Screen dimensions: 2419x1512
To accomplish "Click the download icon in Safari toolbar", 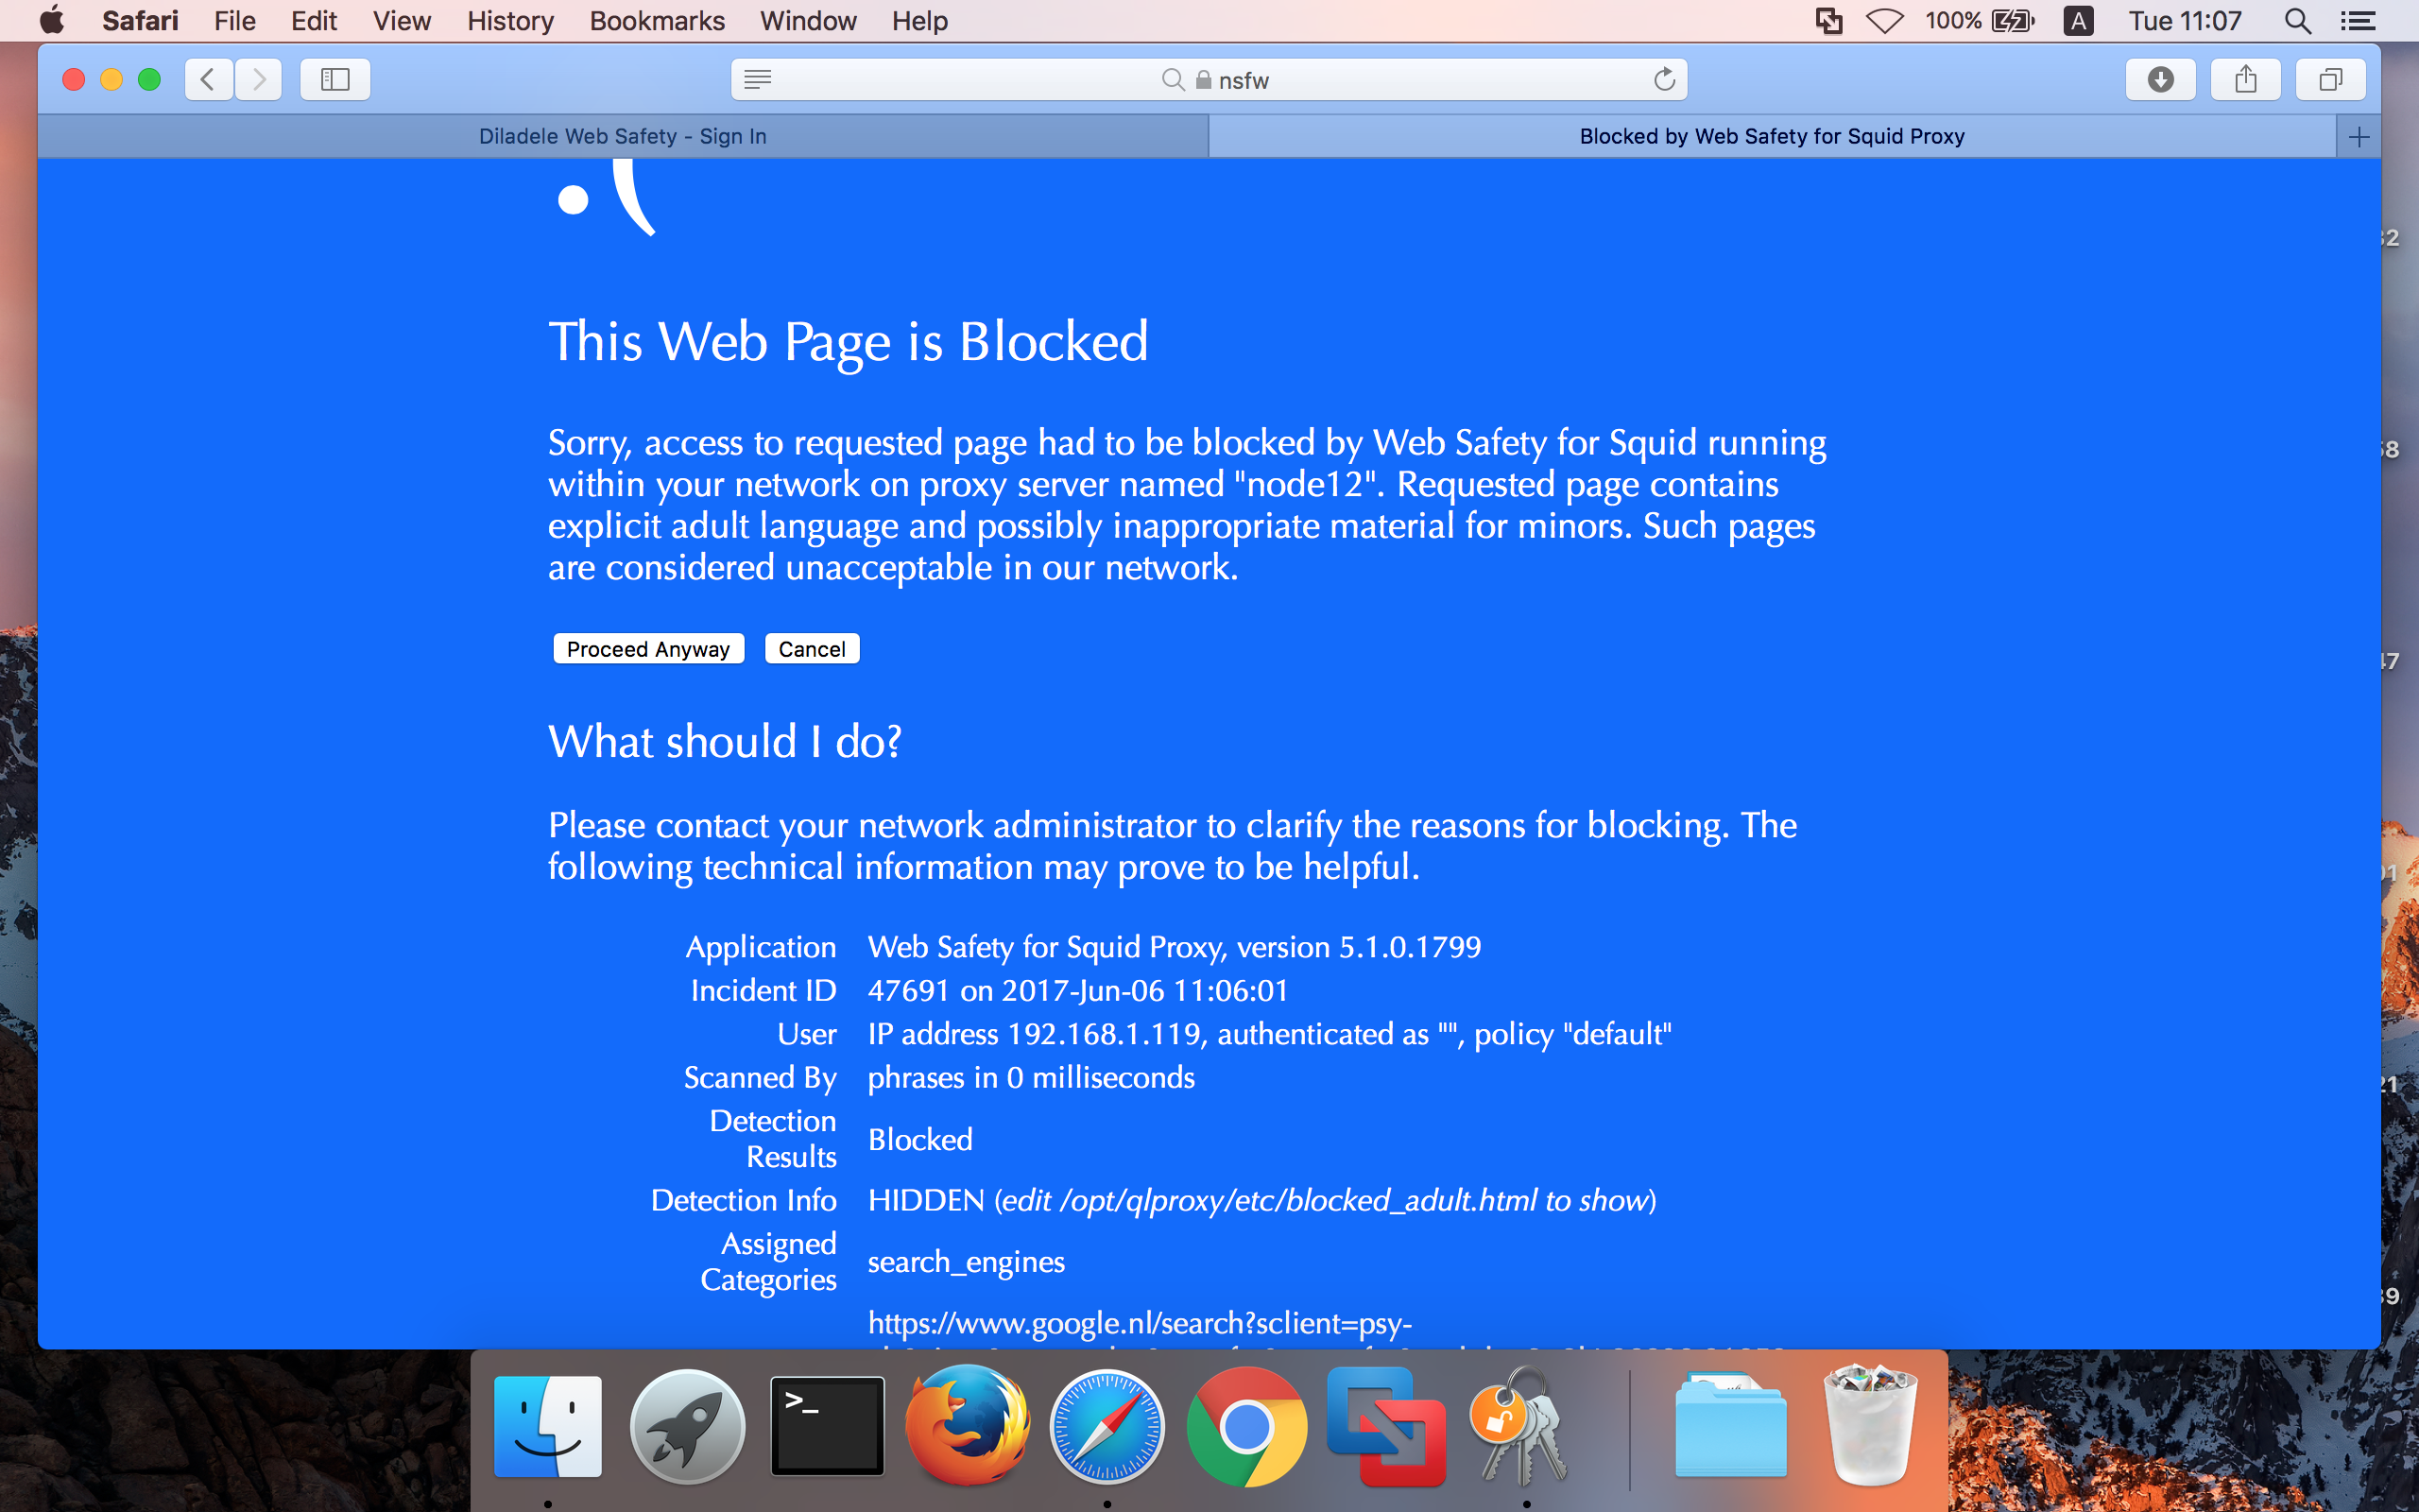I will click(x=2161, y=78).
